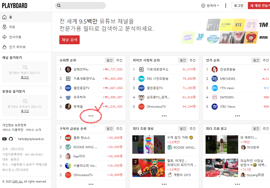270x188 pixels.
Task: Click 서울의소리 channel avatar
Action: (x=68, y=166)
